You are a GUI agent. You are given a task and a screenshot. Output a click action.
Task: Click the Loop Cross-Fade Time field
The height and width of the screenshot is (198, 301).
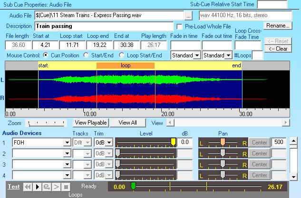(248, 45)
